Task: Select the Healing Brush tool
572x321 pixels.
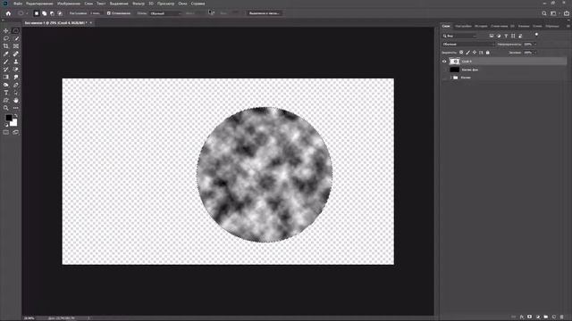Action: pos(16,53)
